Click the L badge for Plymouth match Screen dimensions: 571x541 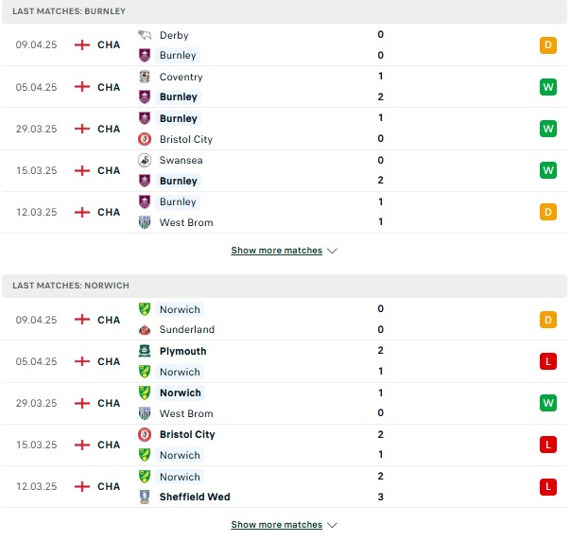click(548, 361)
